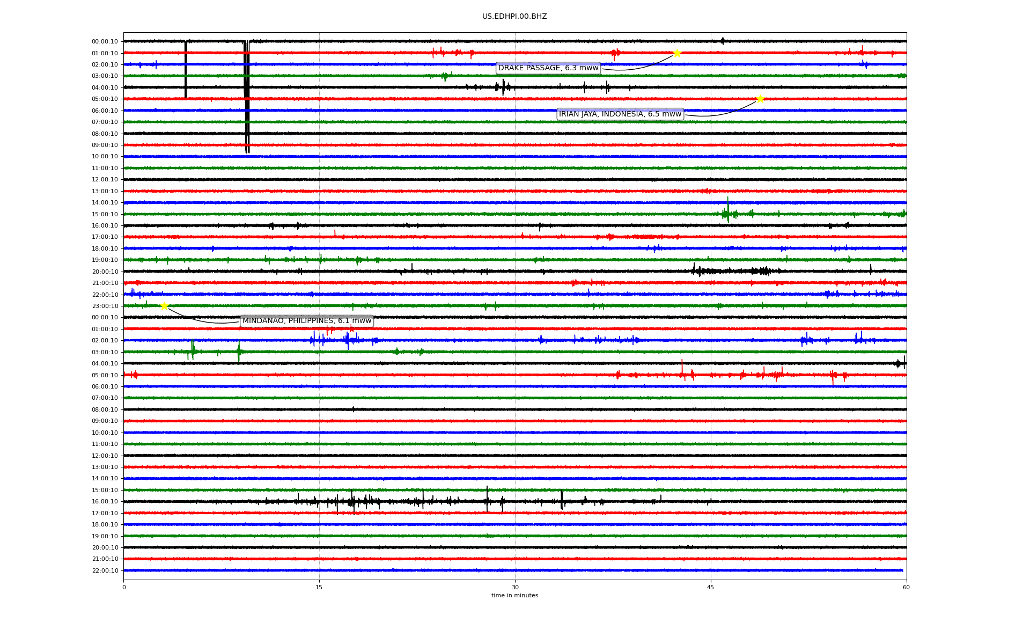Screen dimensions: 1030x644
Task: Click the Drake Passage earthquake star marker
Action: [677, 53]
